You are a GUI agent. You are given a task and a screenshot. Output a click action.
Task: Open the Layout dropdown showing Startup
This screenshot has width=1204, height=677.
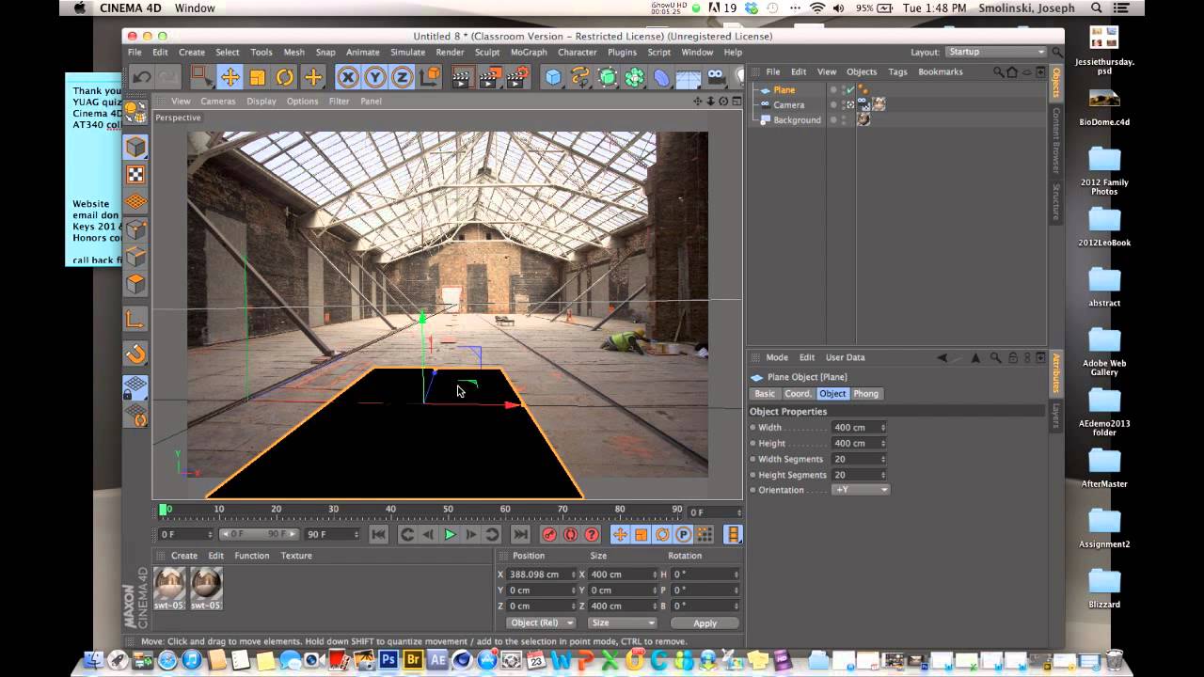point(996,52)
